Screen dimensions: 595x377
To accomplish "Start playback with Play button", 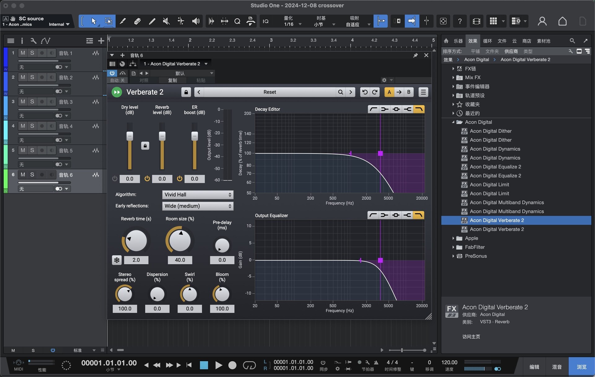I will pyautogui.click(x=218, y=366).
